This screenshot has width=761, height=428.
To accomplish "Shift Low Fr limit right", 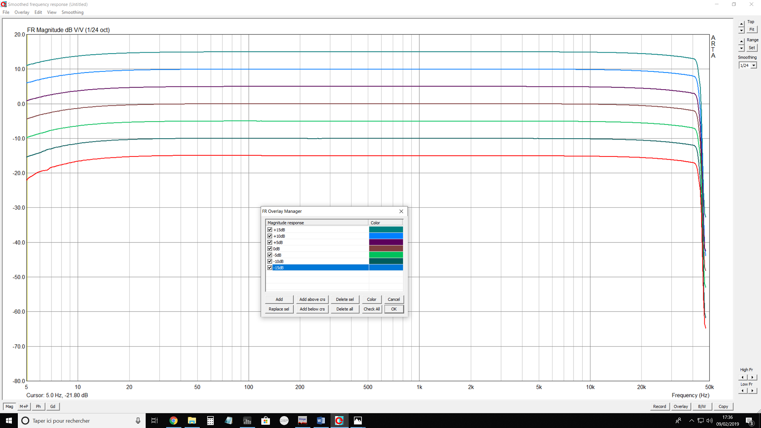I will pos(752,391).
